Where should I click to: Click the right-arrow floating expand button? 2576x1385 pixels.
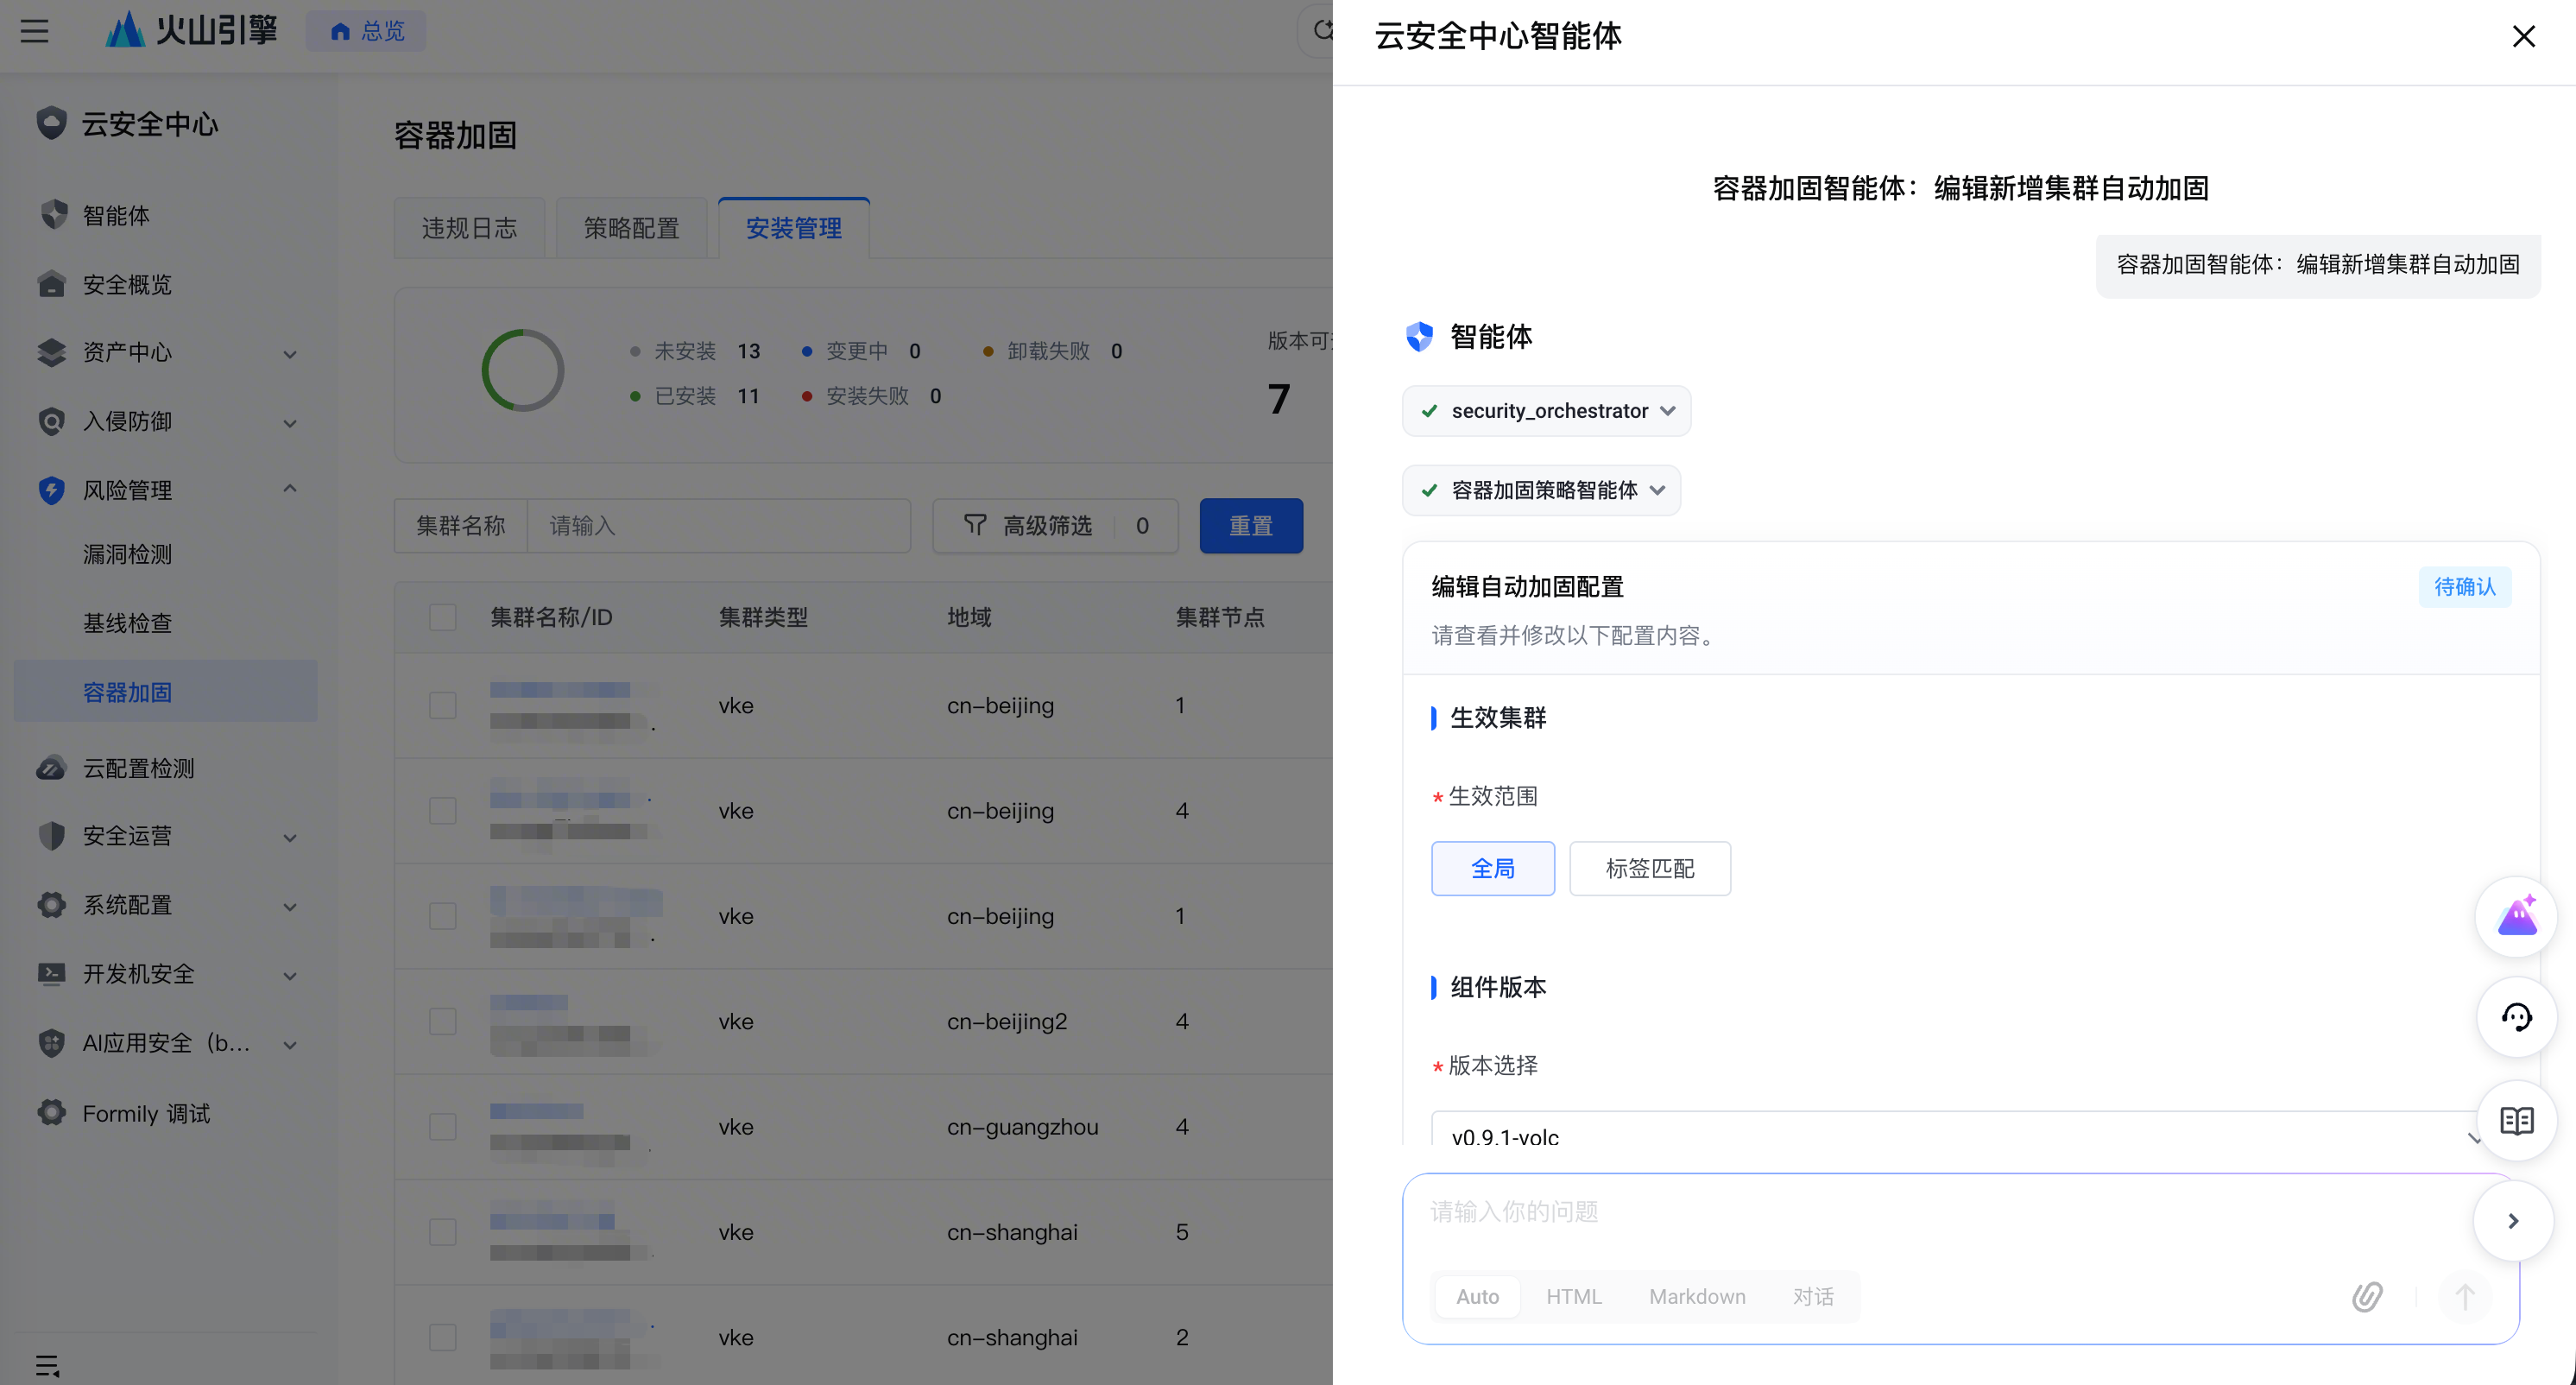coord(2513,1221)
